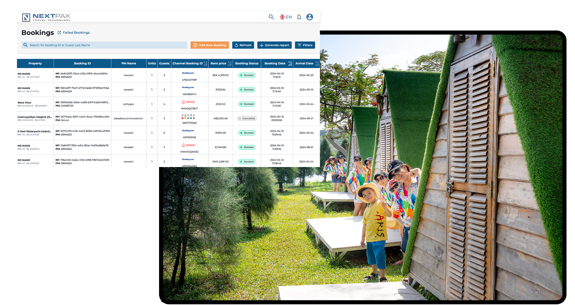
Task: Click rent price A$3,090.48
Action: tap(220, 118)
